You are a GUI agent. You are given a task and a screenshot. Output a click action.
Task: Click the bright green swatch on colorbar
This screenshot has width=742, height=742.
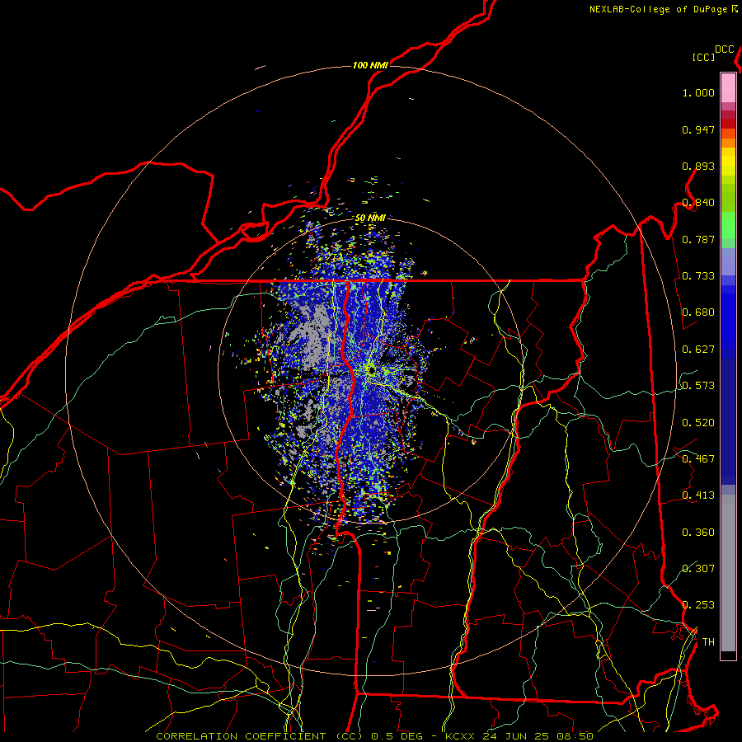tap(728, 225)
